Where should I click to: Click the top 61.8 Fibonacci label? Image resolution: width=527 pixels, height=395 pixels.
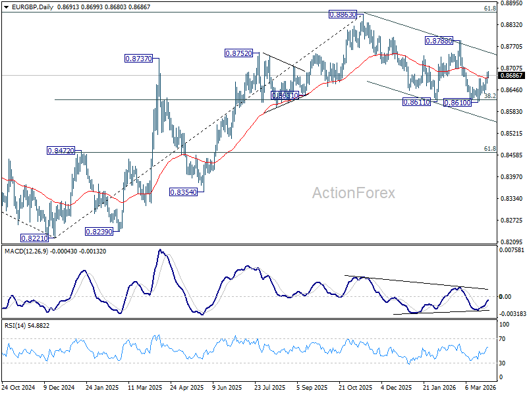(490, 9)
